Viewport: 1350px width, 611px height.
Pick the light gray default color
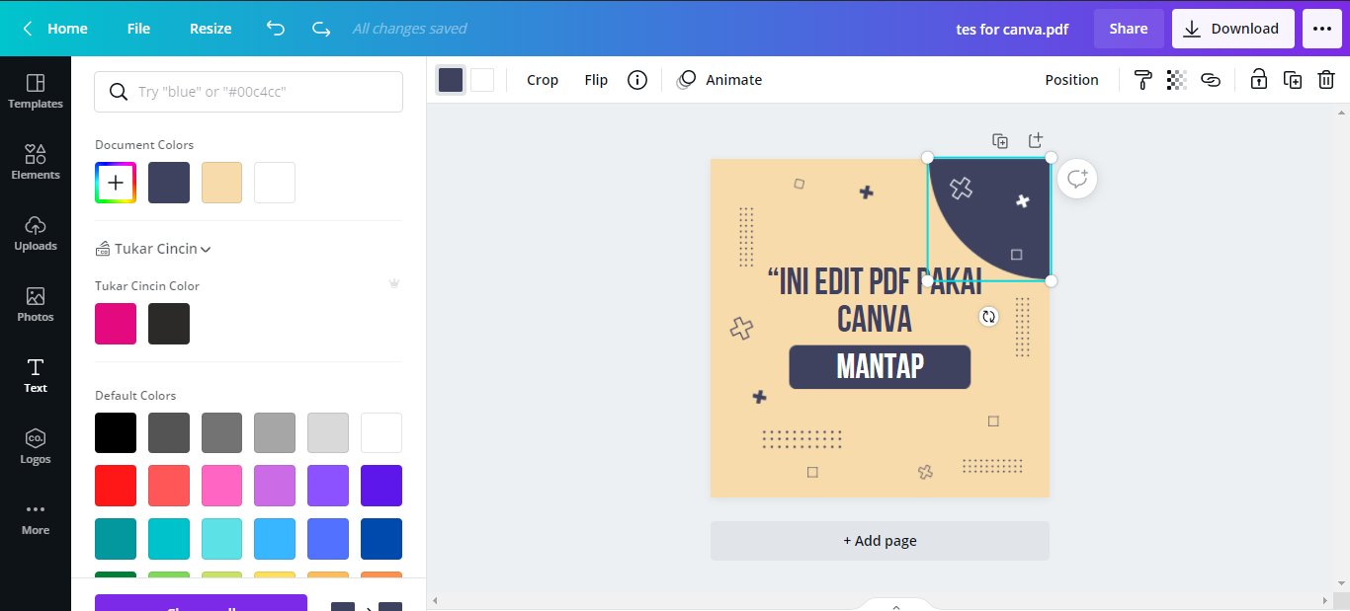point(328,432)
